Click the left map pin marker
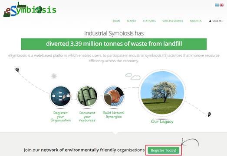227x156 pixels. tap(17, 70)
